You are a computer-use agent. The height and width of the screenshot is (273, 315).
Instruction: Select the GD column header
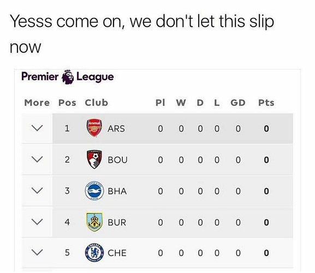[238, 103]
